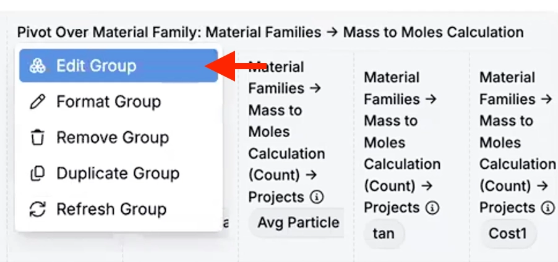This screenshot has height=262, width=558.
Task: Click the Cost1 chip
Action: 507,234
